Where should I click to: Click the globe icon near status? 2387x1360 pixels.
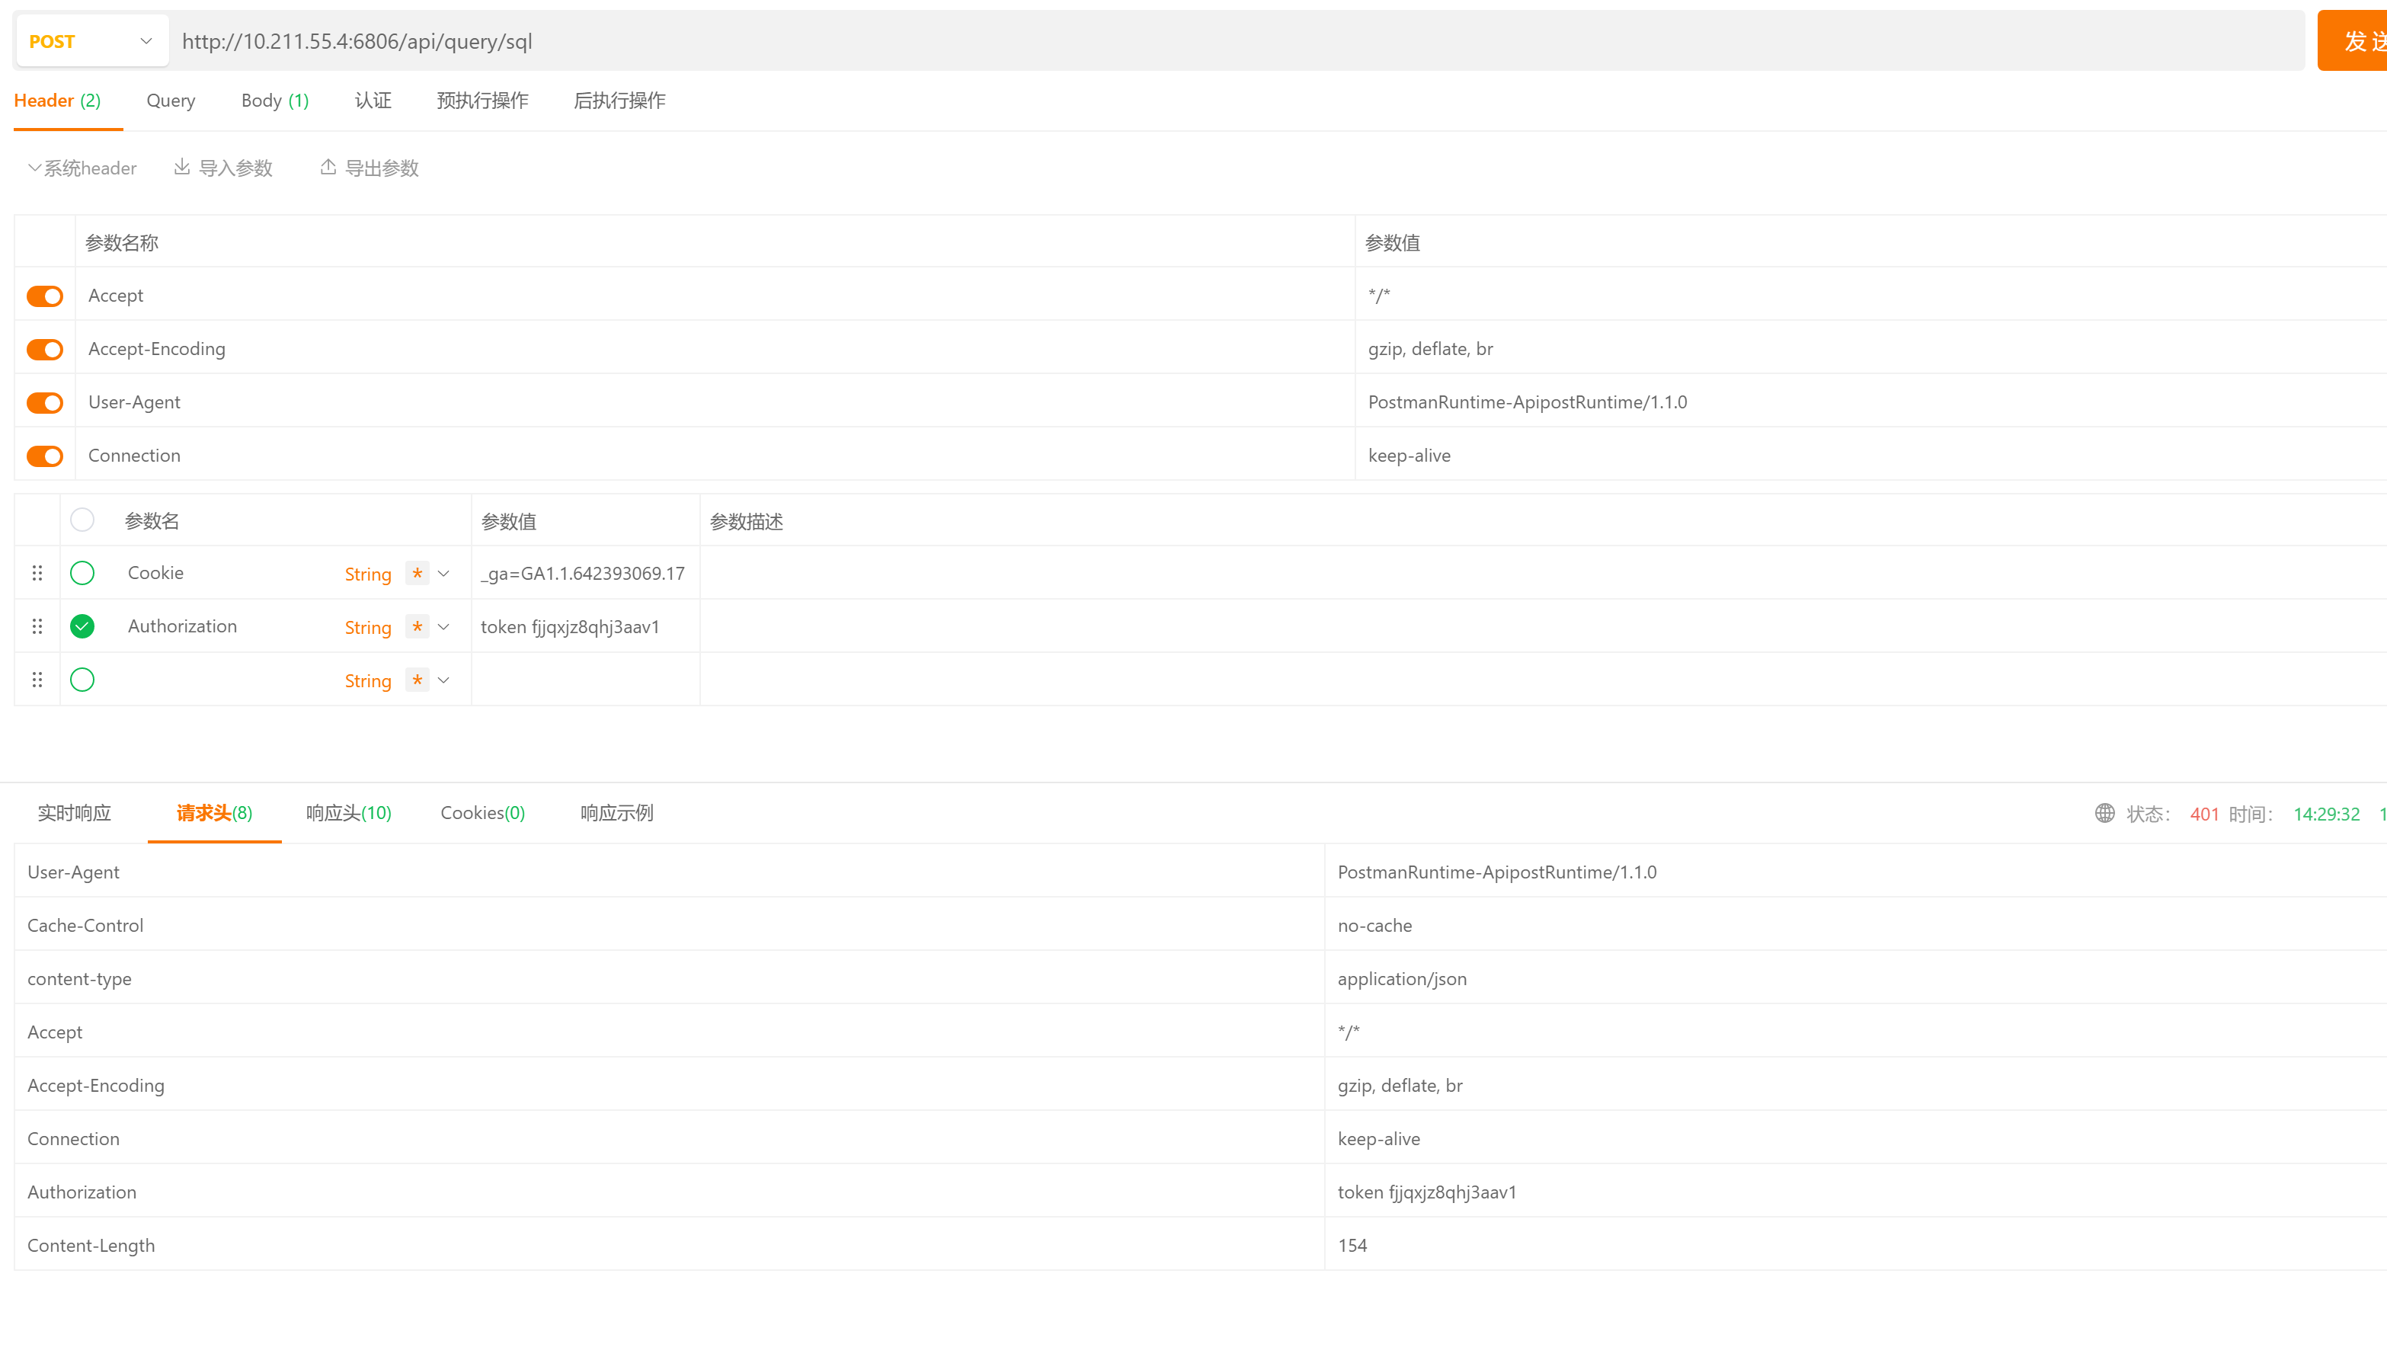2104,814
